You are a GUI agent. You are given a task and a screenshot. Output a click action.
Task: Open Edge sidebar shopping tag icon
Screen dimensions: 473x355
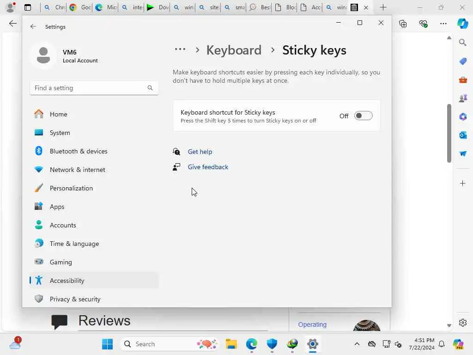pos(463,61)
